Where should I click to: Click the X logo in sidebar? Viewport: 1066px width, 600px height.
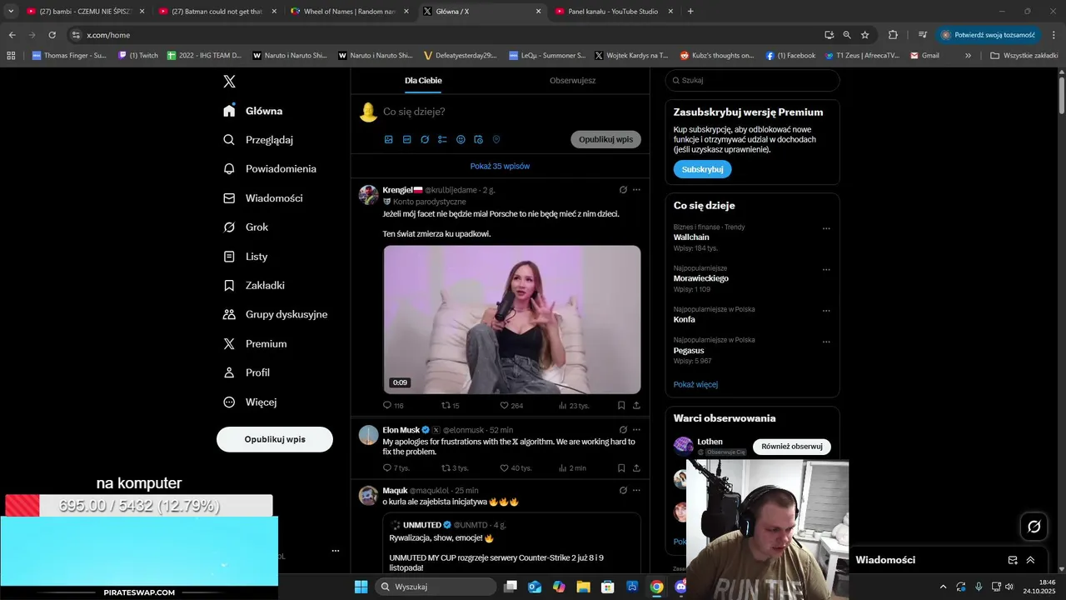(x=229, y=82)
